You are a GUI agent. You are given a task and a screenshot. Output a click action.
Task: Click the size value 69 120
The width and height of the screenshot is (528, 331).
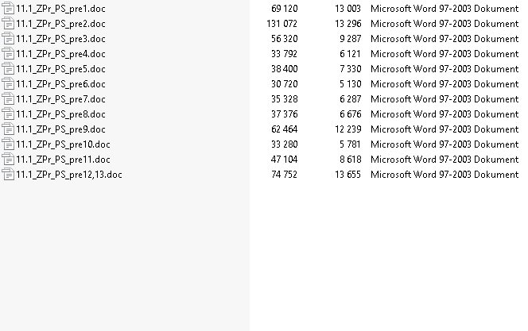click(284, 9)
